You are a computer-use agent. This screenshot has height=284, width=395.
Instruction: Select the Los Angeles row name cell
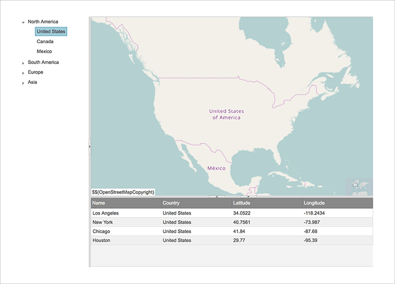point(126,213)
